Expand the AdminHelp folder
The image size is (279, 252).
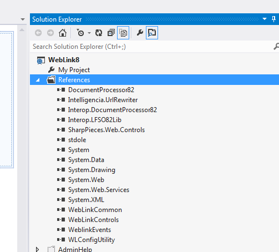coord(37,249)
